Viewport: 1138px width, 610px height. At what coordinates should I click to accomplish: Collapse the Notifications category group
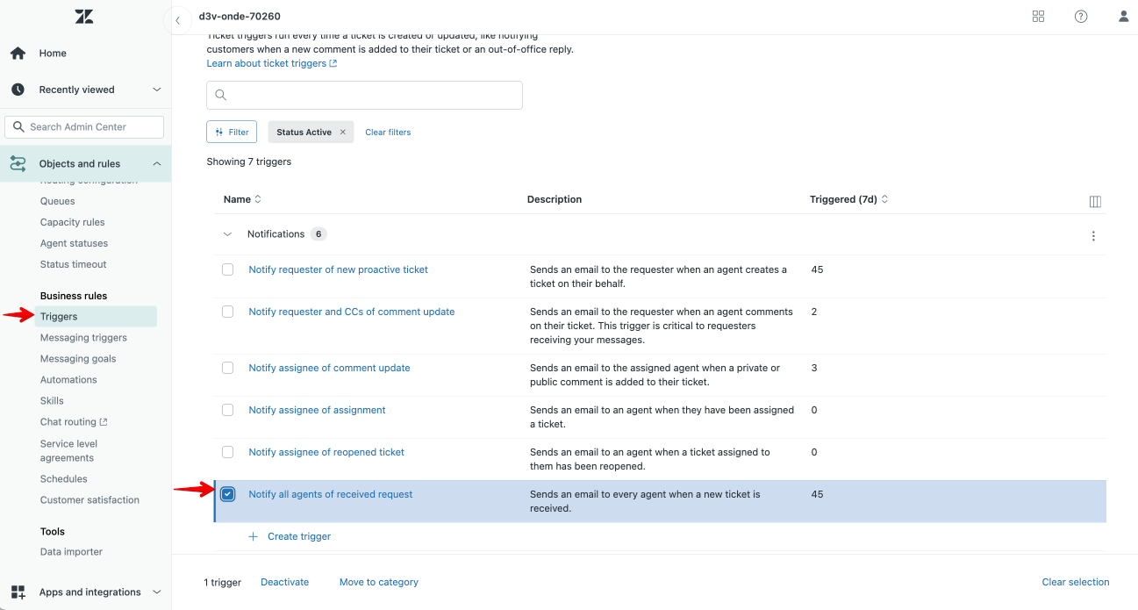pyautogui.click(x=228, y=234)
